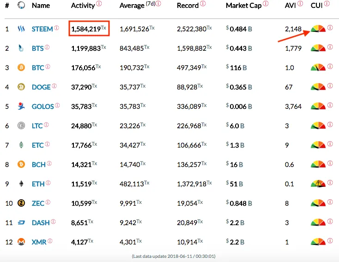Sort by the Activity column header

click(x=83, y=6)
